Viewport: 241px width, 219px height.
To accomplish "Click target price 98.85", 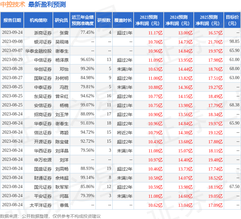I will coord(234,42).
